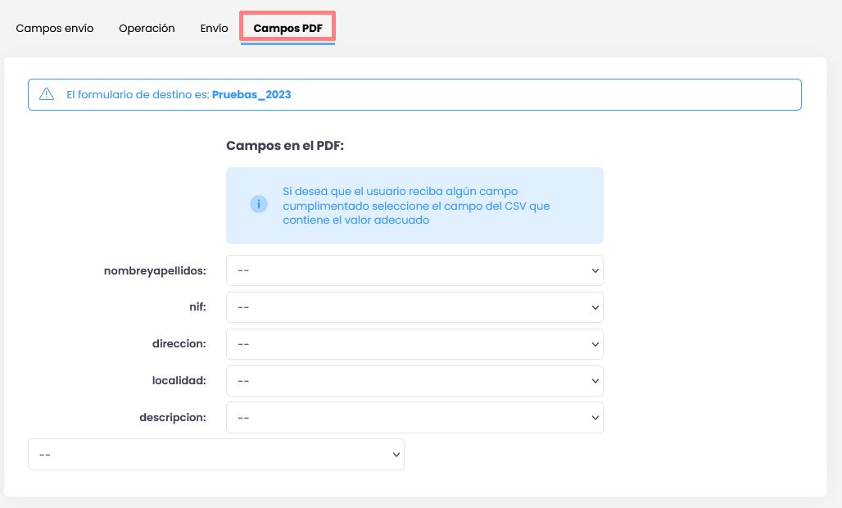Go to the Envío tab

(214, 28)
